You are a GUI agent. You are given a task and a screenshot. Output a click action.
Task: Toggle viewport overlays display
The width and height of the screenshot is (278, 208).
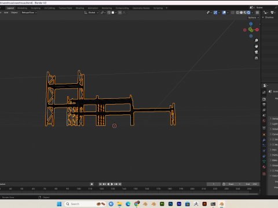tap(224, 13)
